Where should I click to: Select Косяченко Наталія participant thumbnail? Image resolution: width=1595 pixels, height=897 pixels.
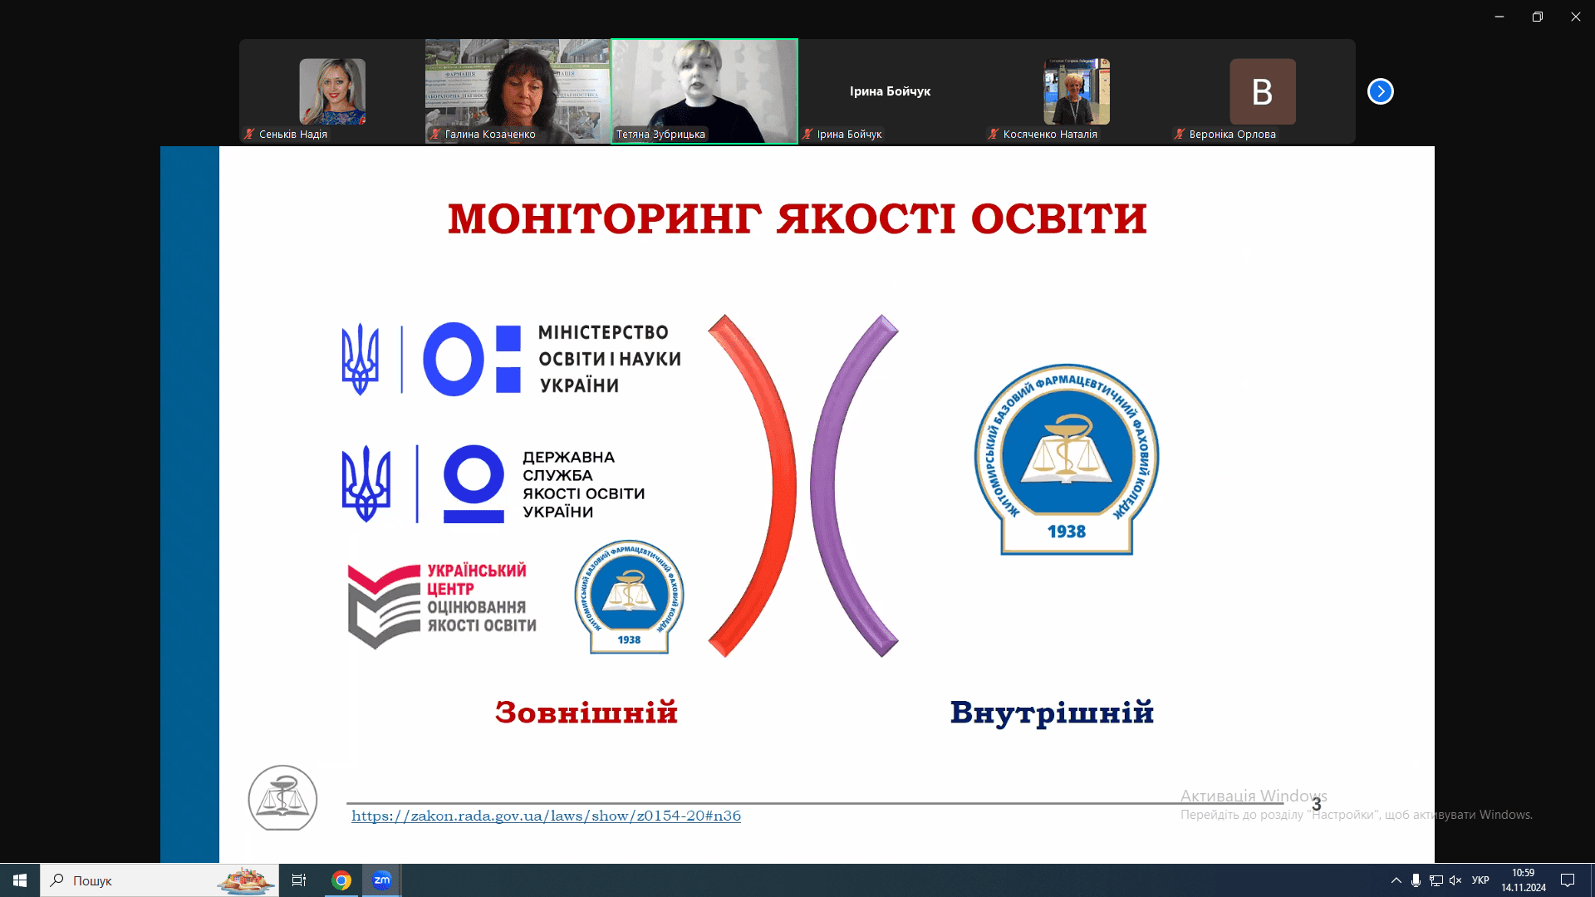(x=1076, y=91)
